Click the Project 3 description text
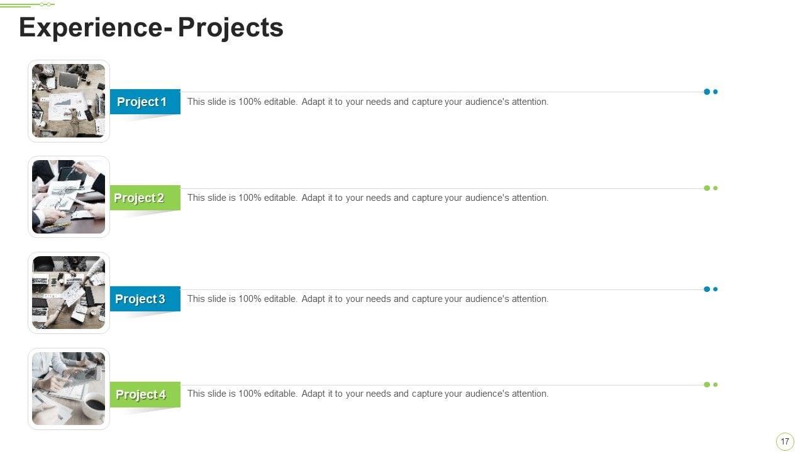Viewport: 805px width, 452px height. tap(368, 299)
